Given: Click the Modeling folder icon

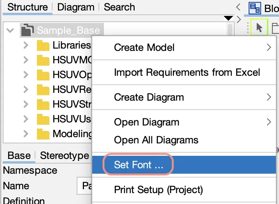Looking at the screenshot, I should pyautogui.click(x=43, y=134).
